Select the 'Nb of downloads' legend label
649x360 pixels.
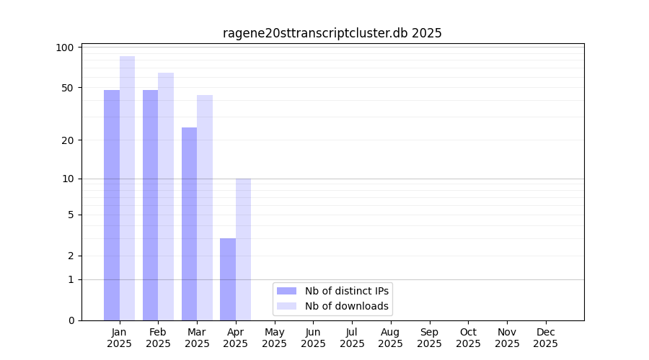pyautogui.click(x=346, y=306)
